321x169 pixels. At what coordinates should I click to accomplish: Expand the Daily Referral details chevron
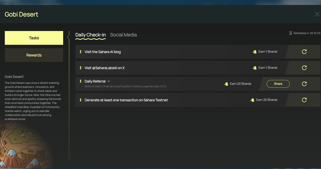coord(109,81)
